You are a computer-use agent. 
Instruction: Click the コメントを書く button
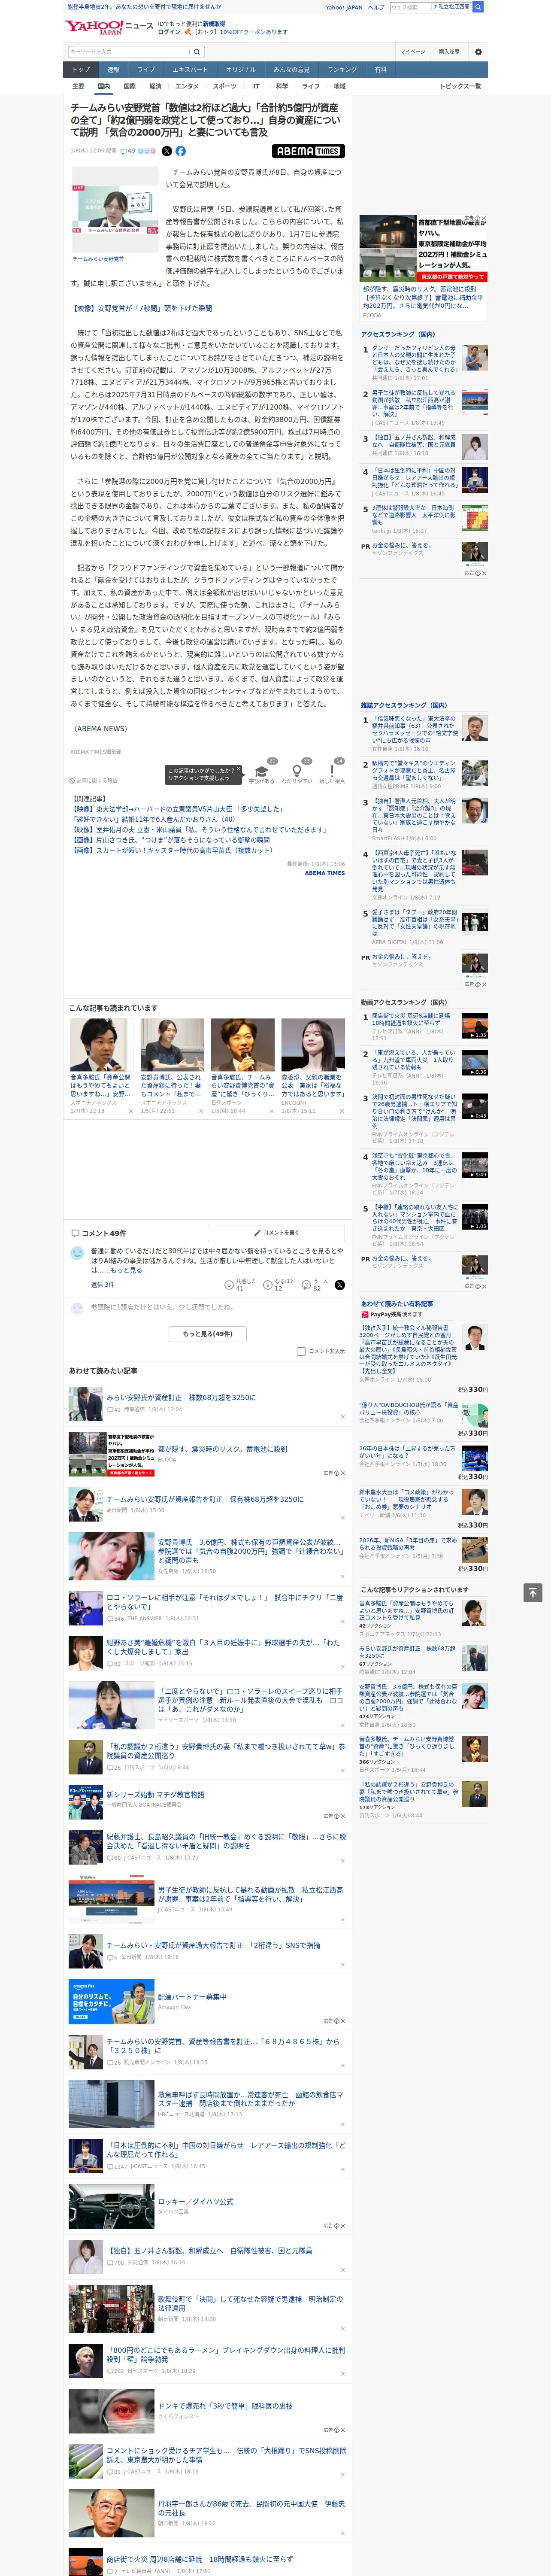point(276,1233)
